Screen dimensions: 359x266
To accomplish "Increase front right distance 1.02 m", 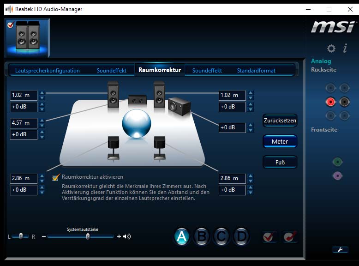I will click(x=251, y=93).
